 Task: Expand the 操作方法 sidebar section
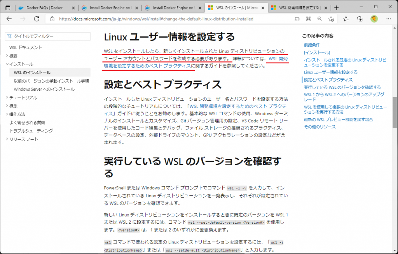pos(7,114)
